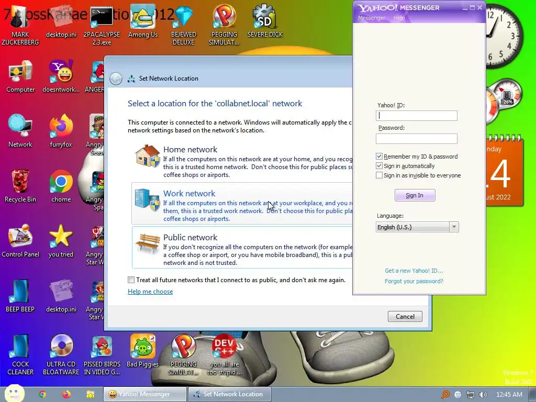Launch the Bad Piggies shortcut
This screenshot has width=536, height=402.
[142, 351]
